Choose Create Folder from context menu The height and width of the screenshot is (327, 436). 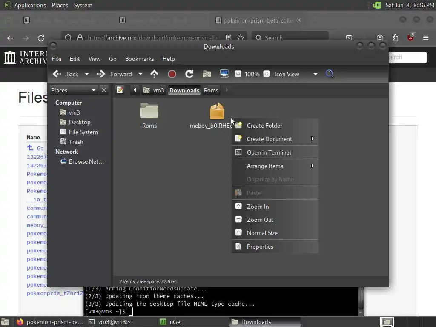tap(275, 126)
